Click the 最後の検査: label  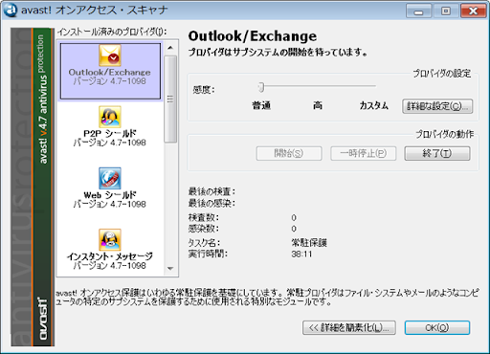pos(212,191)
